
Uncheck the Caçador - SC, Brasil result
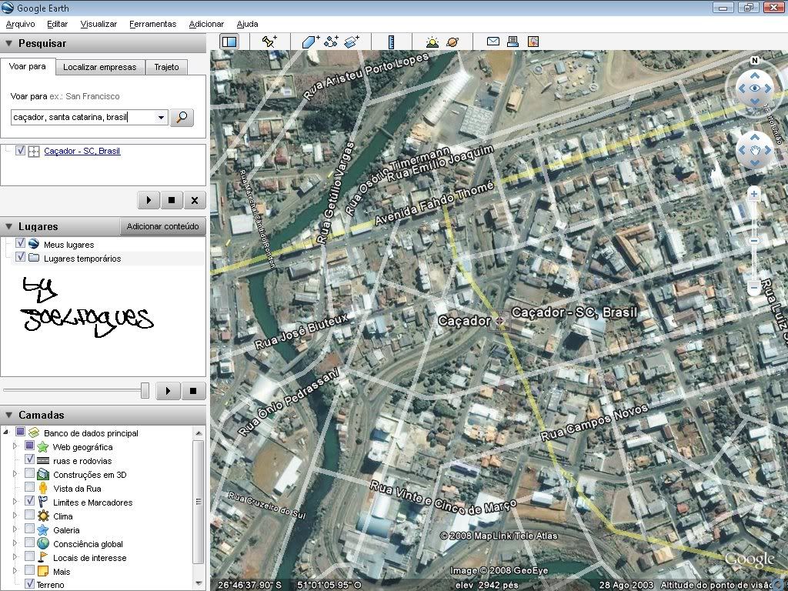20,150
